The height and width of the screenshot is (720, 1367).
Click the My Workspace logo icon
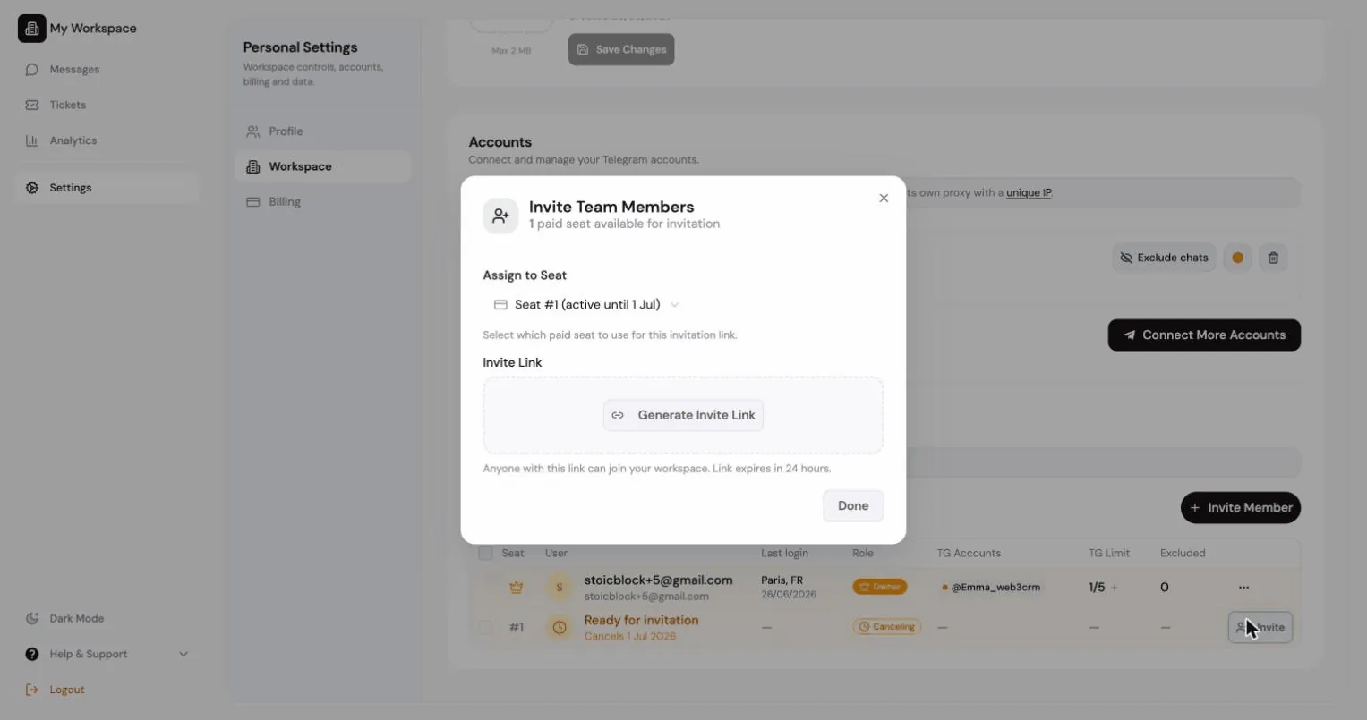(x=31, y=29)
